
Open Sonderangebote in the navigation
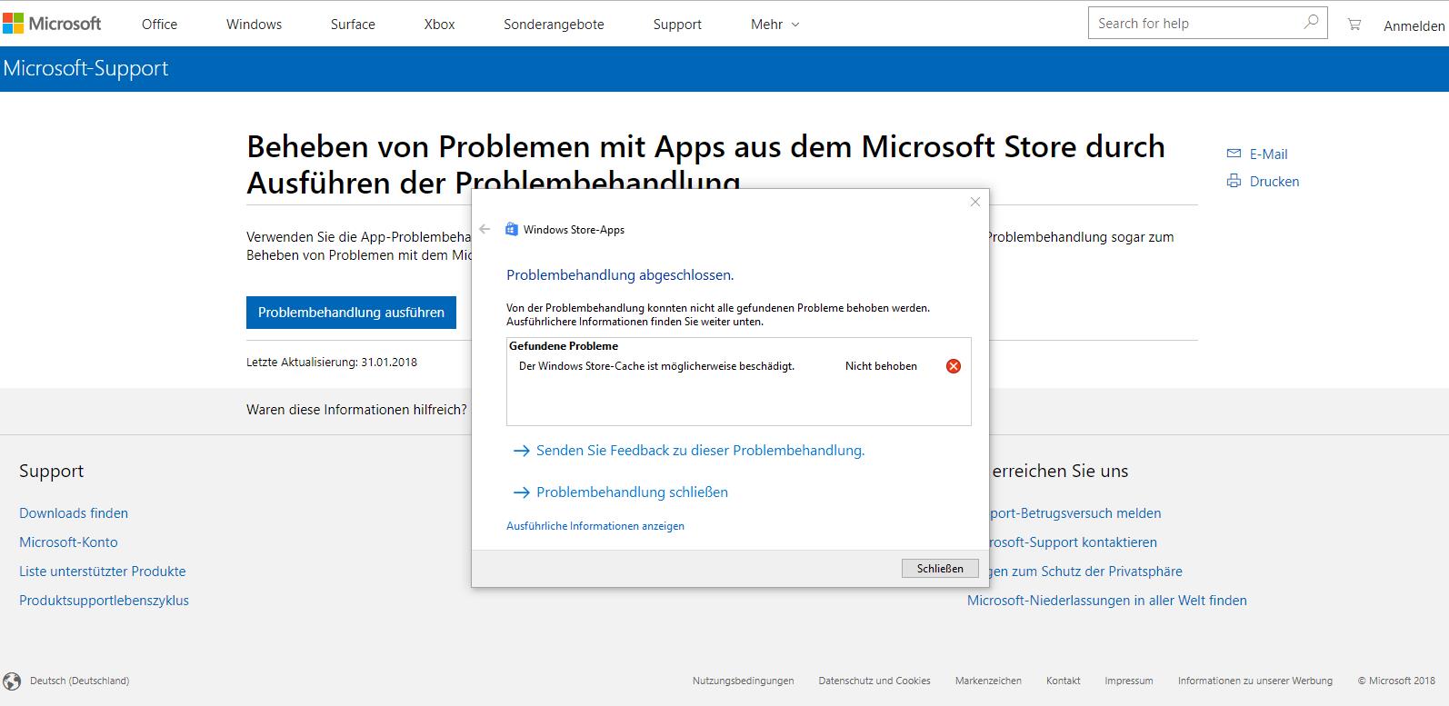554,25
